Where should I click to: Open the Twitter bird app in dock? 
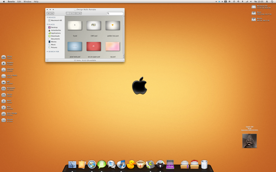click(111, 164)
